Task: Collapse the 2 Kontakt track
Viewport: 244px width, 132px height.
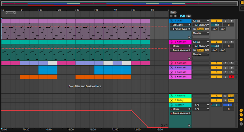Action: point(171,42)
